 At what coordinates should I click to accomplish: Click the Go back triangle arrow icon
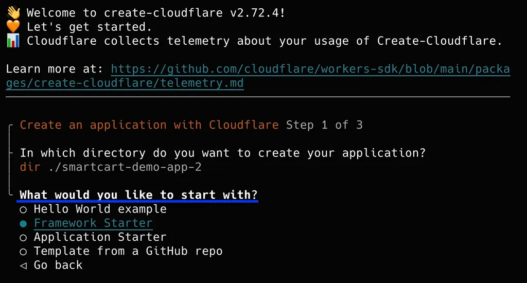click(x=23, y=266)
